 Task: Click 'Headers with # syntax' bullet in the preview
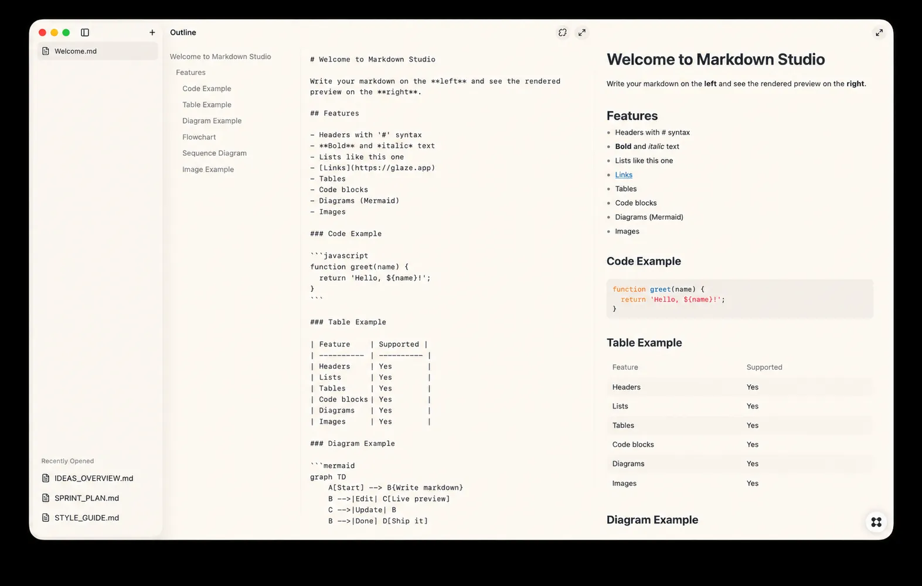(x=652, y=132)
